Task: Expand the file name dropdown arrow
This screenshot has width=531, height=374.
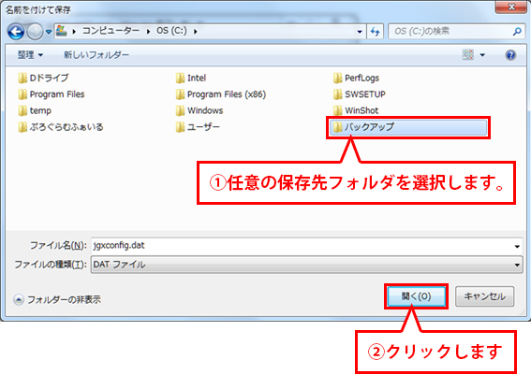Action: pos(517,246)
